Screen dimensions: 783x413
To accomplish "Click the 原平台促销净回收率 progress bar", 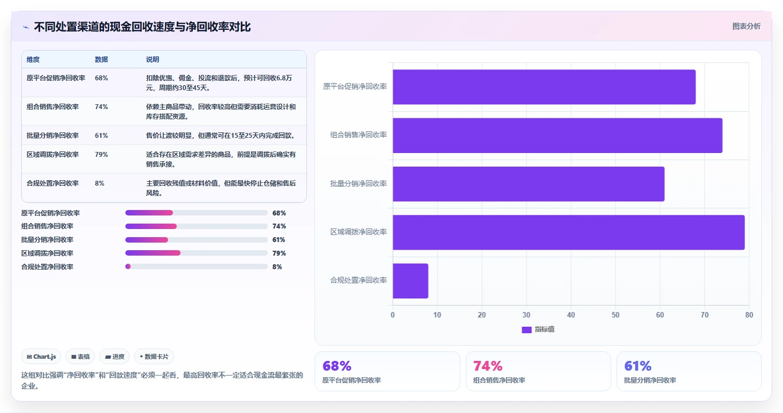I will pos(196,213).
